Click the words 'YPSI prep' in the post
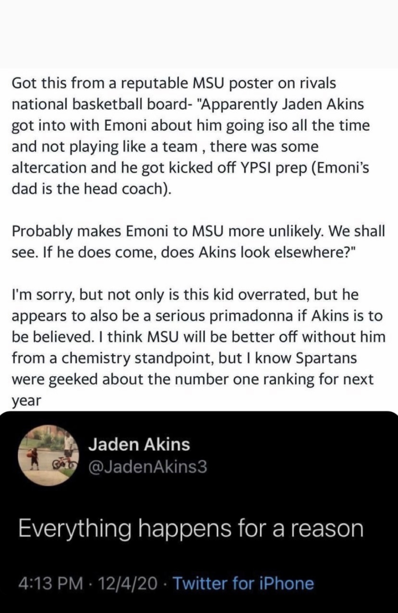Screen dimensions: 398x613 268,168
